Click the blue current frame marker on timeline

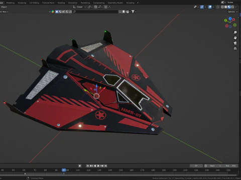pos(64,170)
